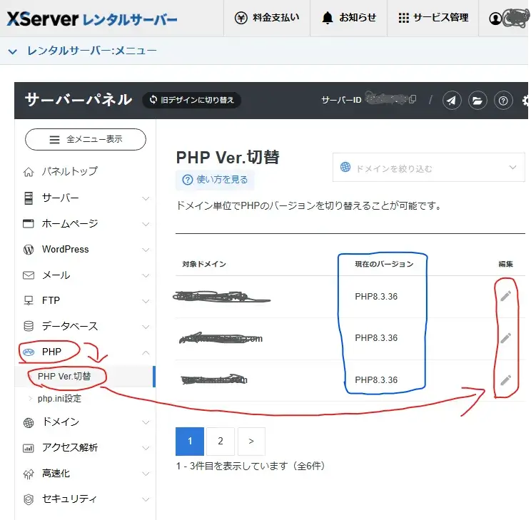The image size is (531, 520).
Task: Collapse the PHP menu chevron
Action: click(146, 352)
